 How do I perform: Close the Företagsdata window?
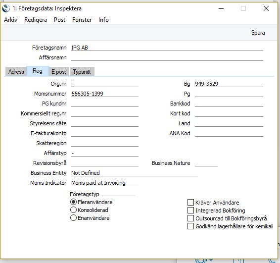(x=266, y=8)
